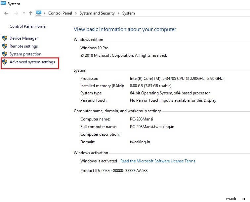Open Remote settings link
This screenshot has width=250, height=202.
tap(23, 46)
